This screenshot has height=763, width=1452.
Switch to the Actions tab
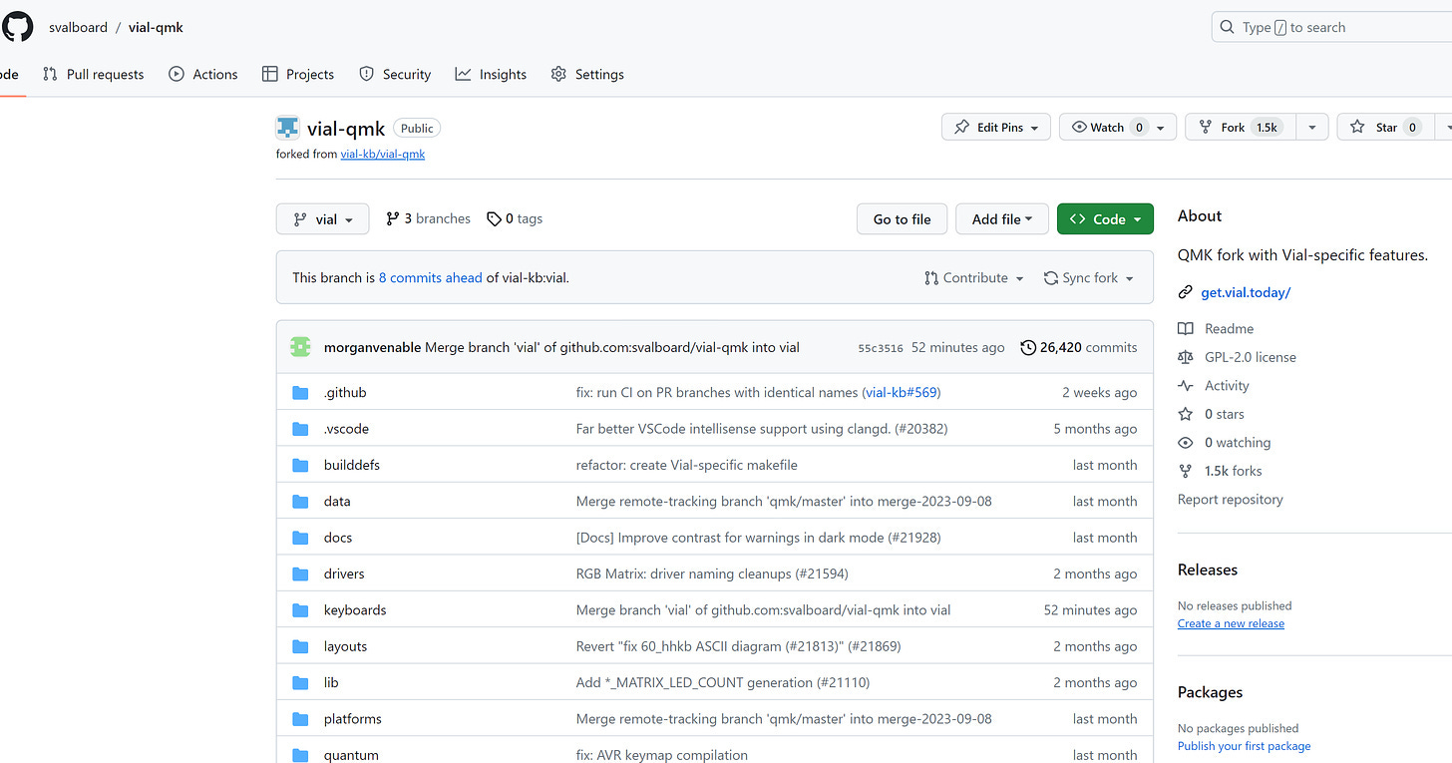coord(203,74)
